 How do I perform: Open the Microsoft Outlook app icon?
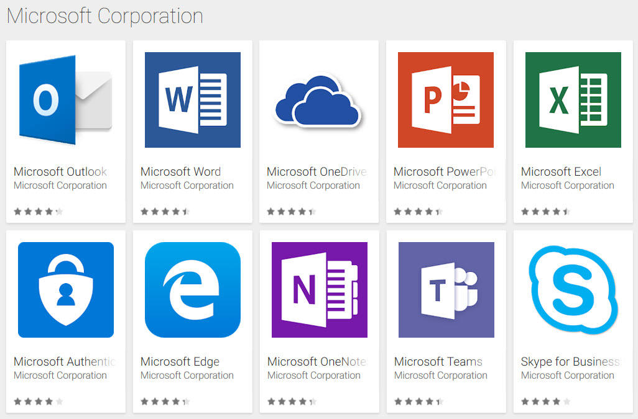click(x=65, y=100)
